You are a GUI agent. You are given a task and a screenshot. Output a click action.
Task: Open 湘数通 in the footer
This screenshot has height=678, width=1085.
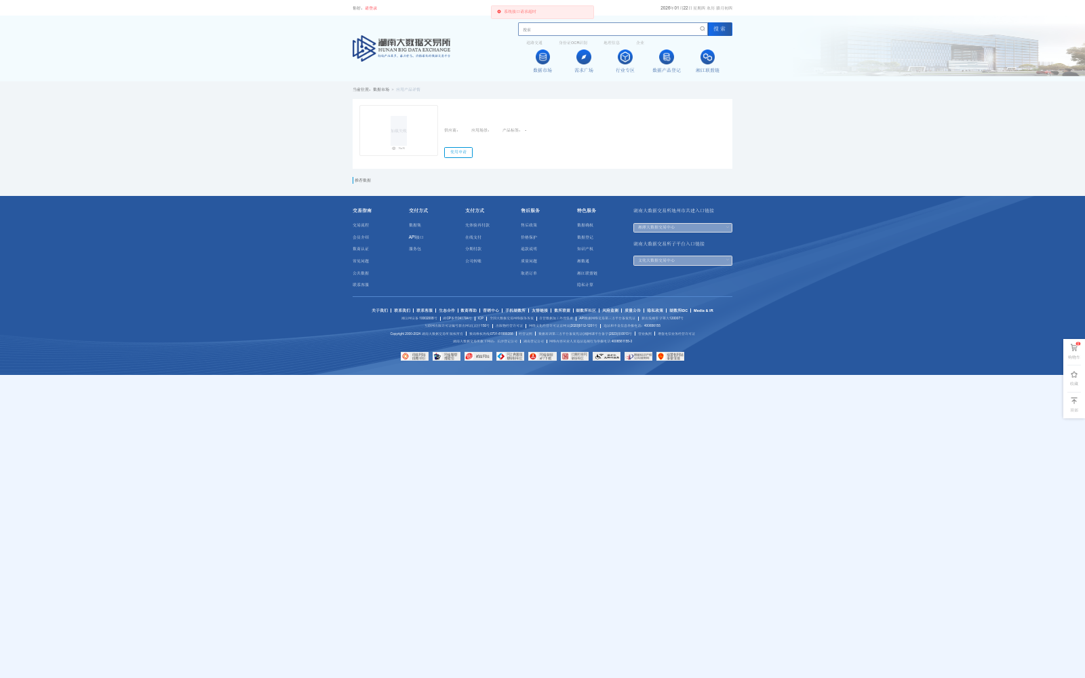[x=583, y=261]
